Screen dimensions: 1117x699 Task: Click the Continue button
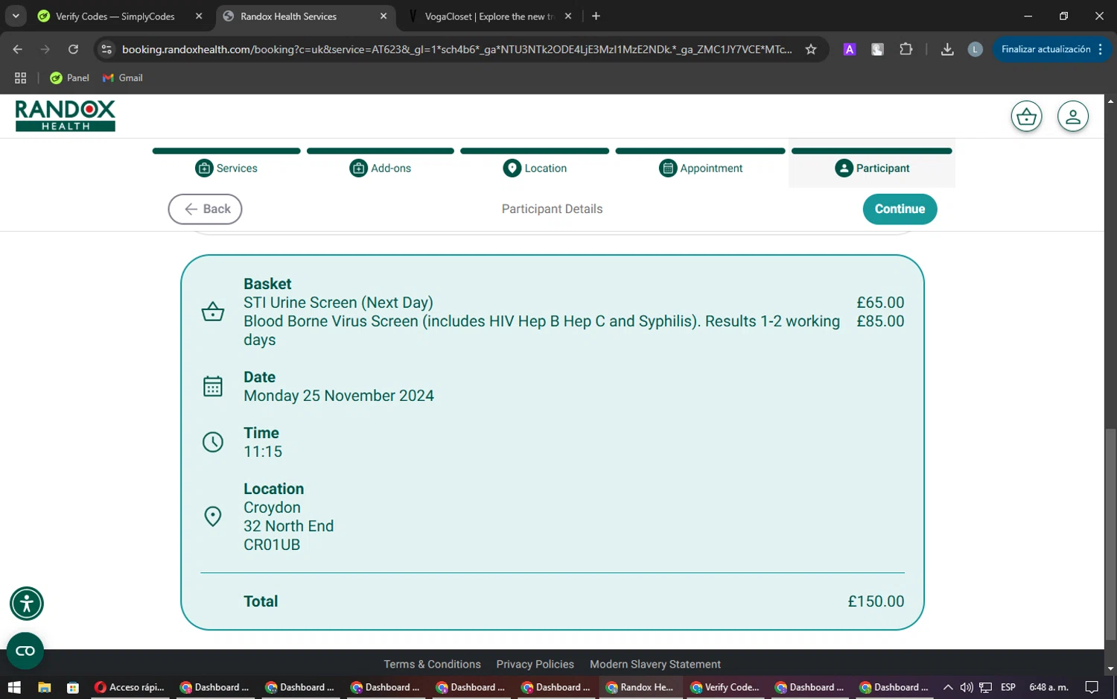click(900, 209)
